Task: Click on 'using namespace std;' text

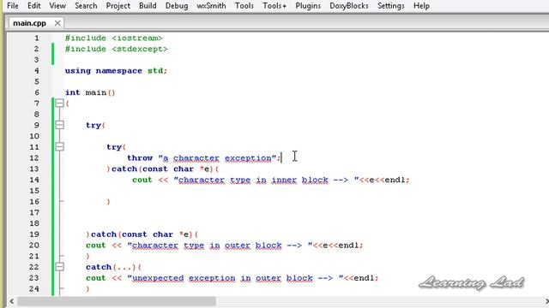Action: (x=117, y=71)
